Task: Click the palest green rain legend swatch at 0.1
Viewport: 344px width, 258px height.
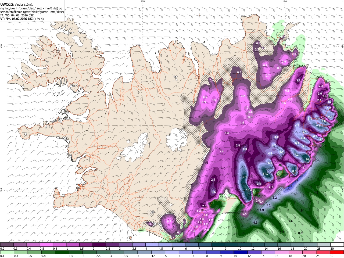Action: pyautogui.click(x=7, y=252)
